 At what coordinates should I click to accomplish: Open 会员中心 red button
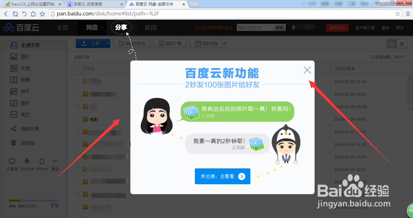tap(337, 28)
